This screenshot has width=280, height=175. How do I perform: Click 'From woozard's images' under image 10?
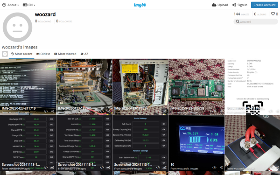184,168
